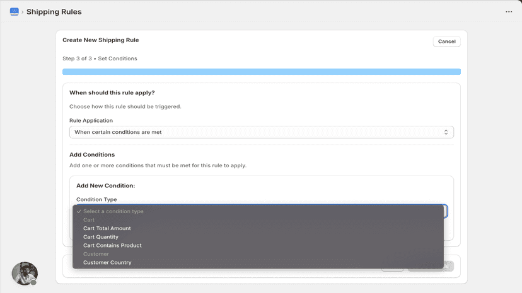Click the status dot on the avatar
The width and height of the screenshot is (522, 293).
33,282
